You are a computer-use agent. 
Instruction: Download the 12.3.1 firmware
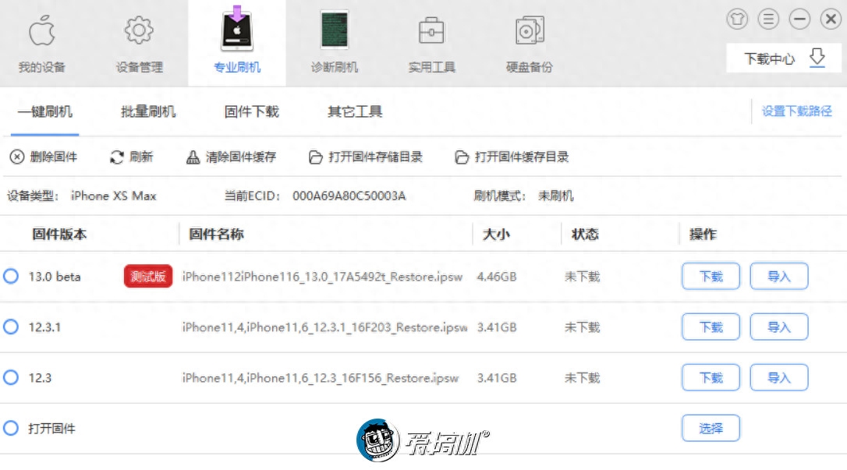(x=711, y=327)
